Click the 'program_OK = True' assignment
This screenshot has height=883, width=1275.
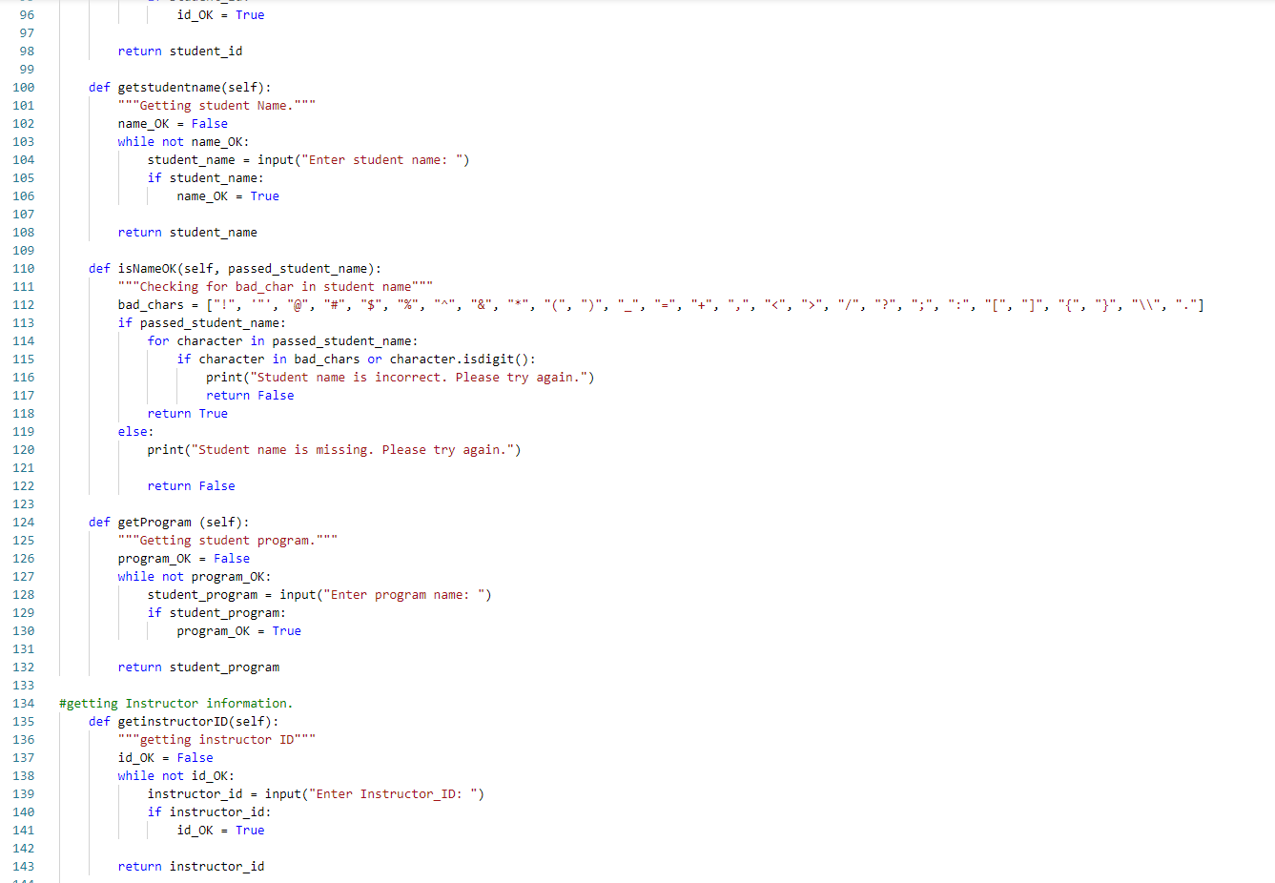click(x=239, y=631)
